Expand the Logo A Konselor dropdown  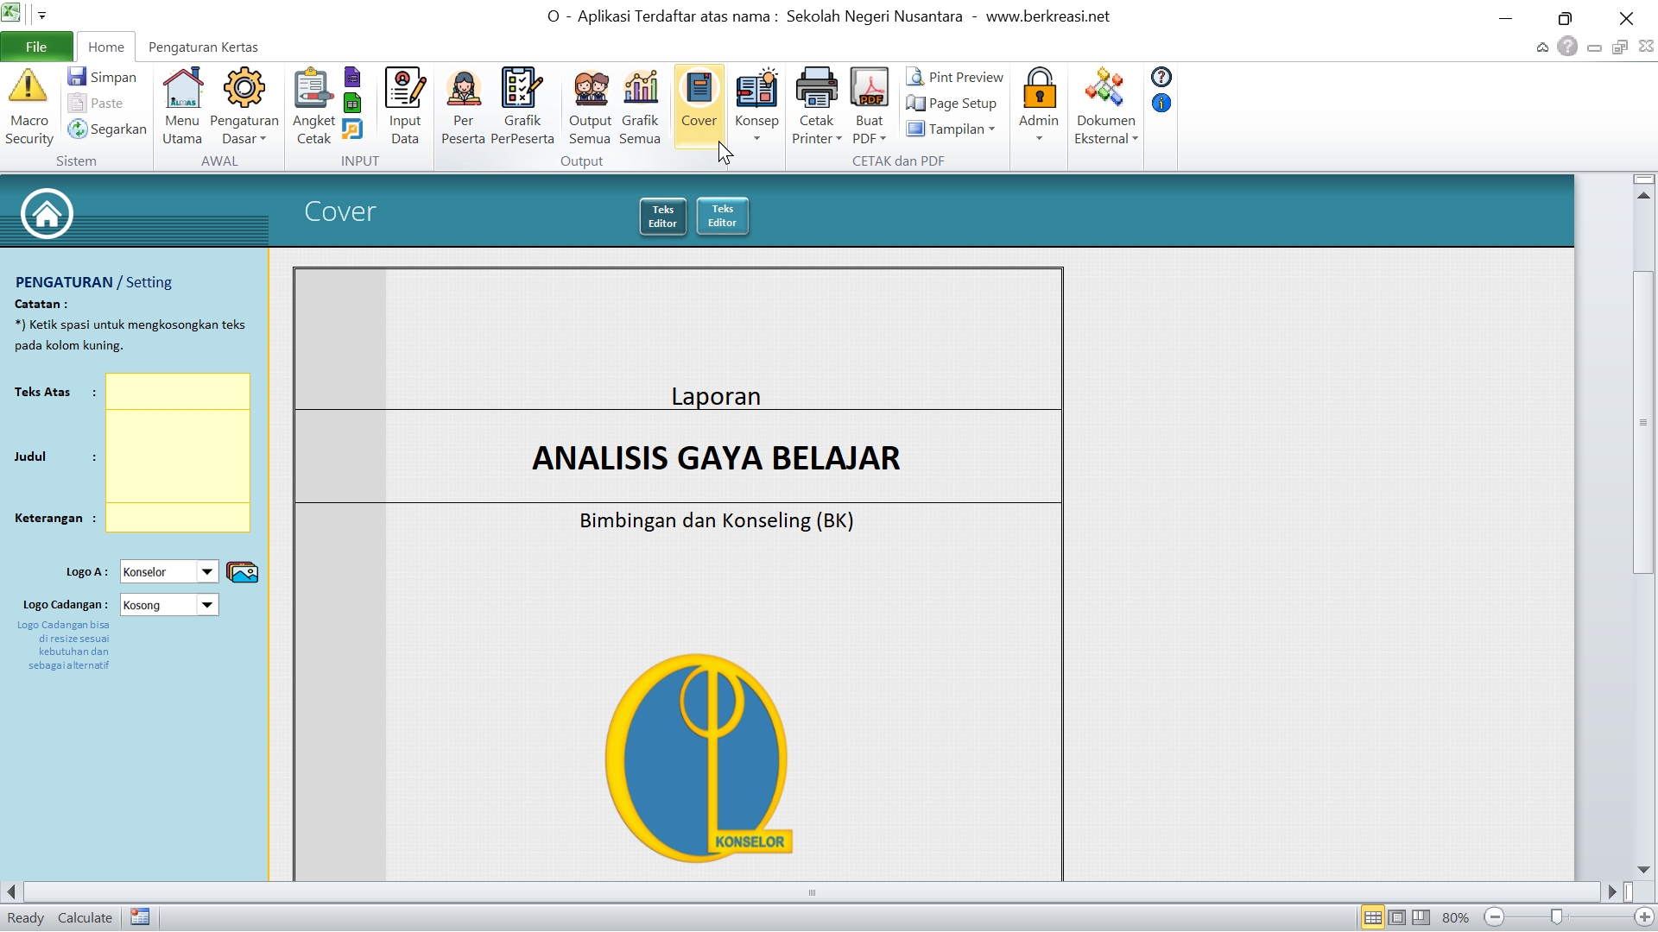click(x=207, y=572)
